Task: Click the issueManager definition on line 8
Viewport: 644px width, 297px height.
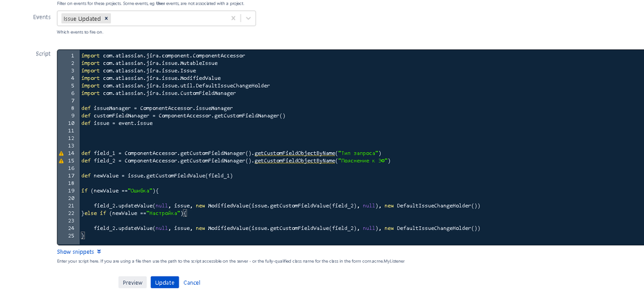Action: pyautogui.click(x=157, y=108)
